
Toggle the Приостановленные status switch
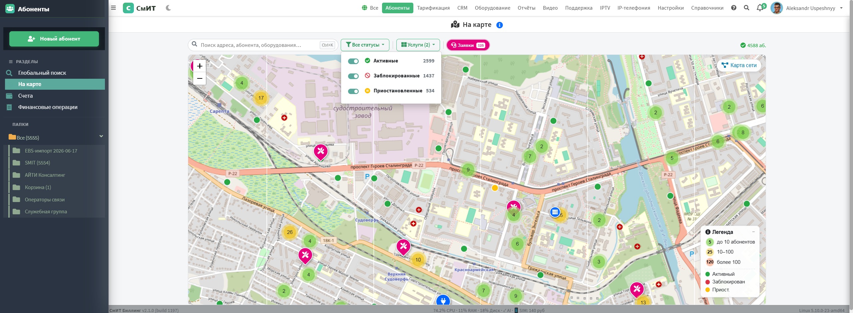click(353, 91)
